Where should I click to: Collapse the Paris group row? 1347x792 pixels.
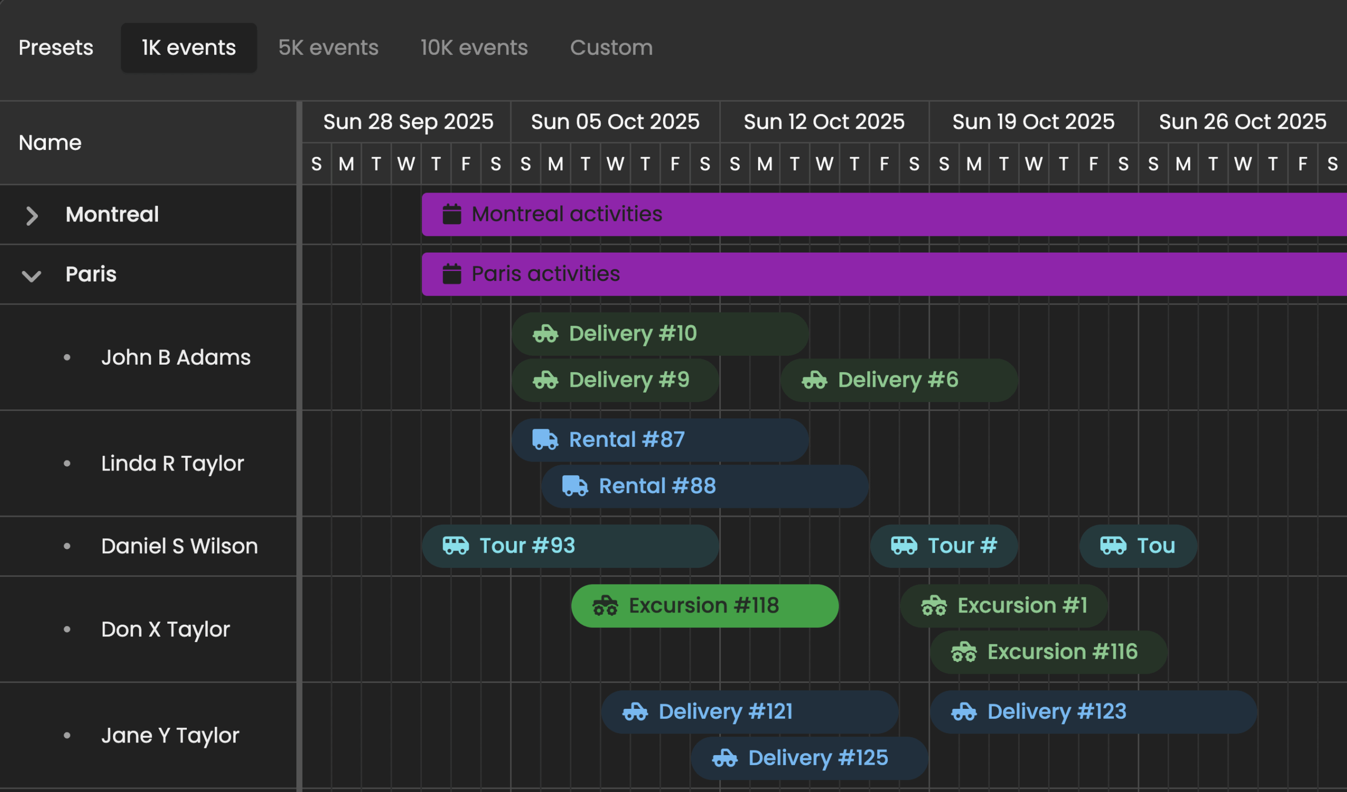(32, 276)
